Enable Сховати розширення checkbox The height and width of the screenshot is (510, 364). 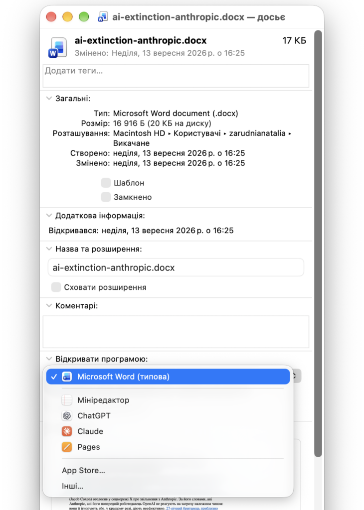[x=56, y=287]
